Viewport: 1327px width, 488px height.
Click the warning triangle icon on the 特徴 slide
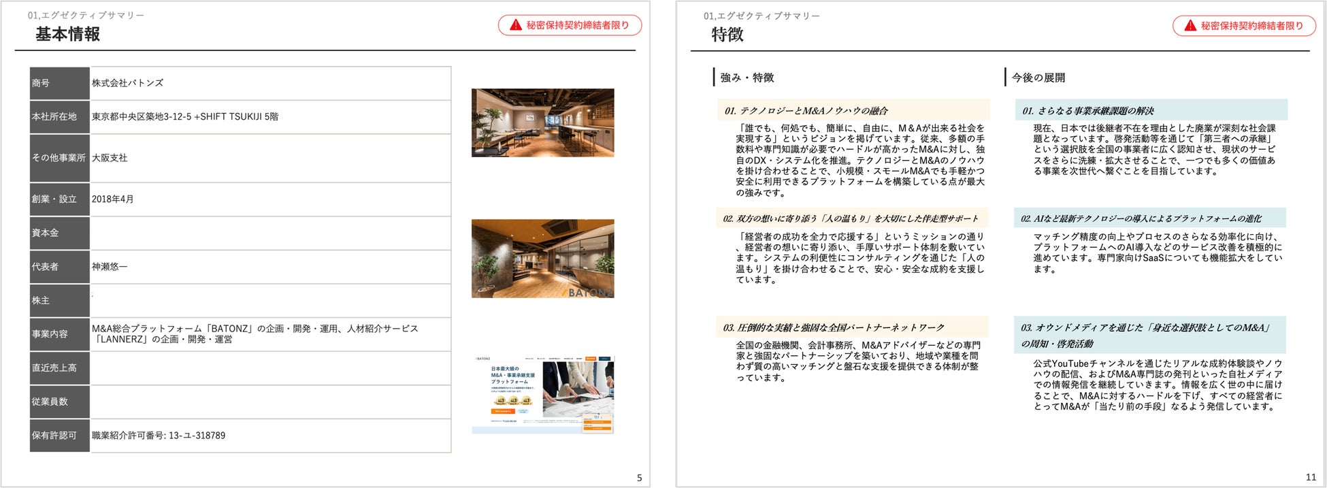point(1190,26)
